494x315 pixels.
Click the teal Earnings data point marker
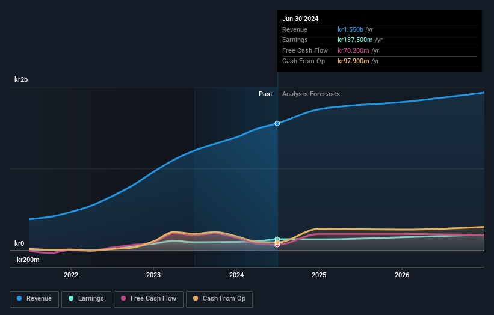point(277,239)
